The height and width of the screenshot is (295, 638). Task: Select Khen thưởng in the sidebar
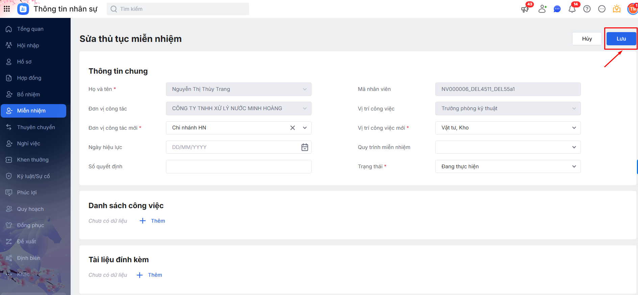click(33, 160)
